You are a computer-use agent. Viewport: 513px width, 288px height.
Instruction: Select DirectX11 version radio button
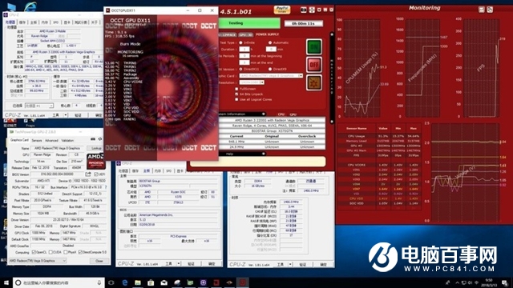240,70
